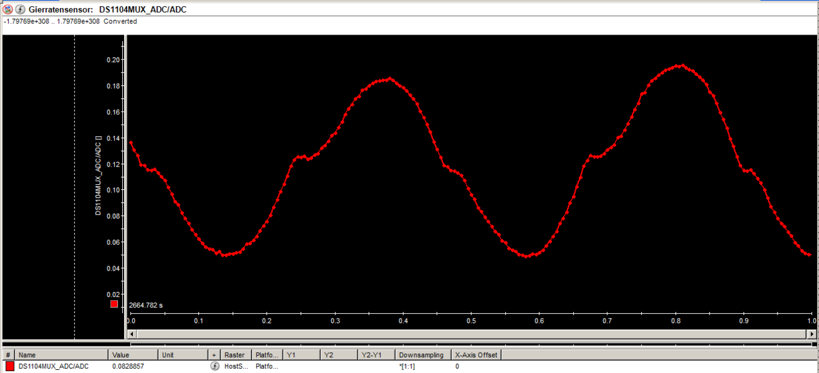Screen dimensions: 819x373
Task: Click the red color swatch for DS1104MUX_ADC/ADC
Action: [9, 366]
